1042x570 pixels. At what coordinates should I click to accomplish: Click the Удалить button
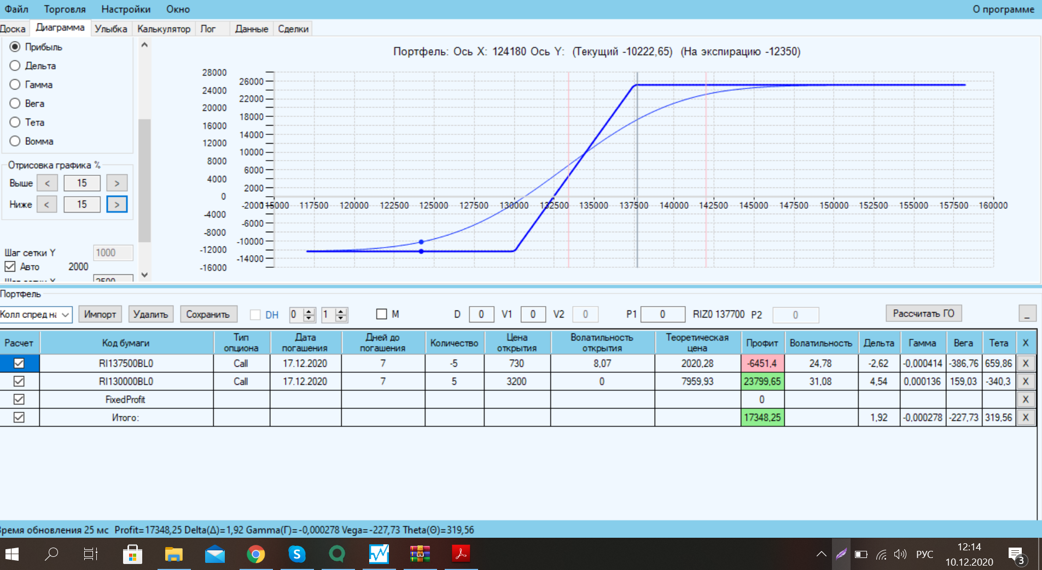coord(150,314)
